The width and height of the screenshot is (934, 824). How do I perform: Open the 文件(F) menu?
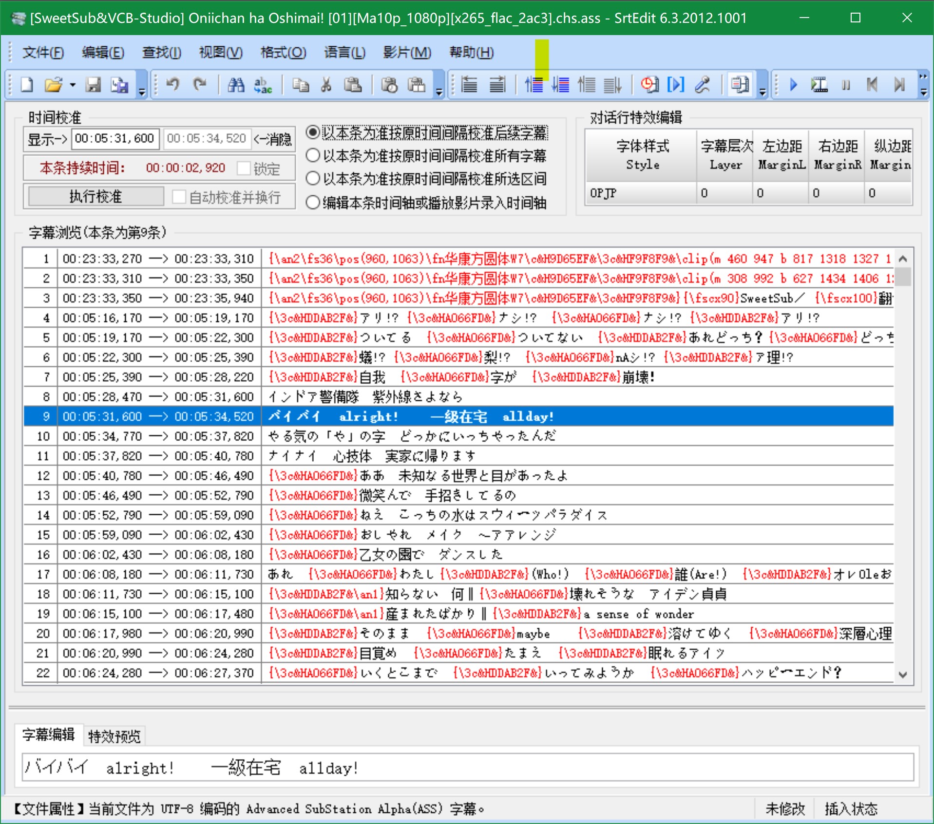[x=43, y=52]
